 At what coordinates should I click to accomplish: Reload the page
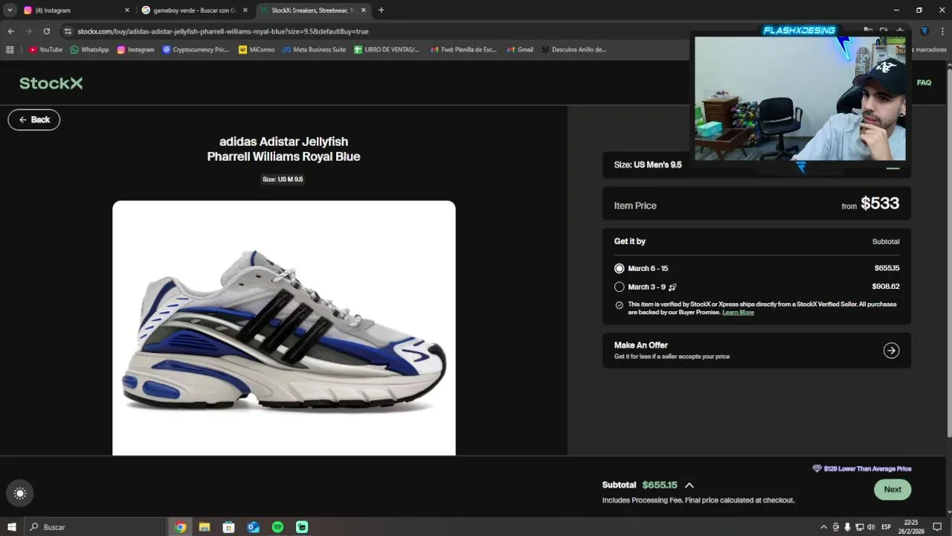[46, 31]
